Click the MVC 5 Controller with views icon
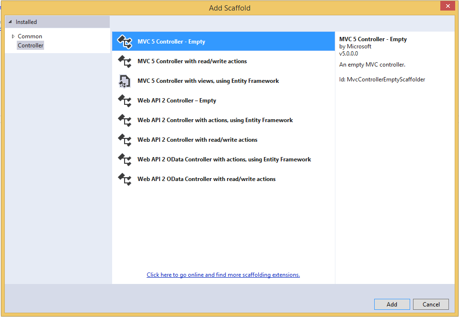The height and width of the screenshot is (317, 459). [x=125, y=81]
